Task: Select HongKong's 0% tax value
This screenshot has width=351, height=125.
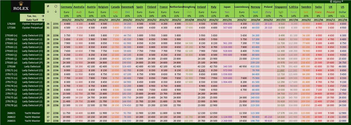Action: (190, 16)
